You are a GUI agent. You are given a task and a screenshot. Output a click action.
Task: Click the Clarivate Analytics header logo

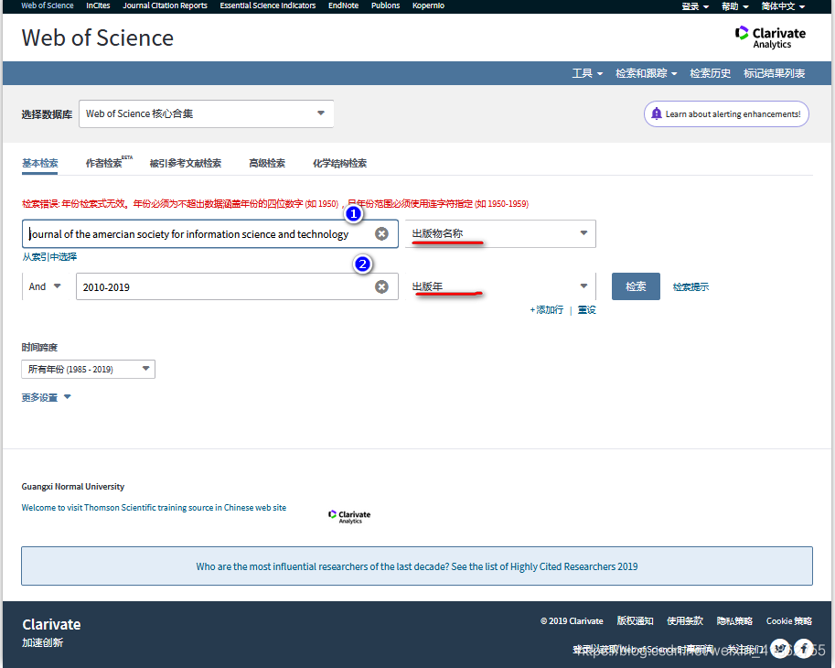pyautogui.click(x=770, y=38)
